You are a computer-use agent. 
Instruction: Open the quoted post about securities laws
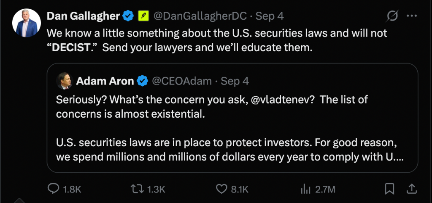[232, 118]
